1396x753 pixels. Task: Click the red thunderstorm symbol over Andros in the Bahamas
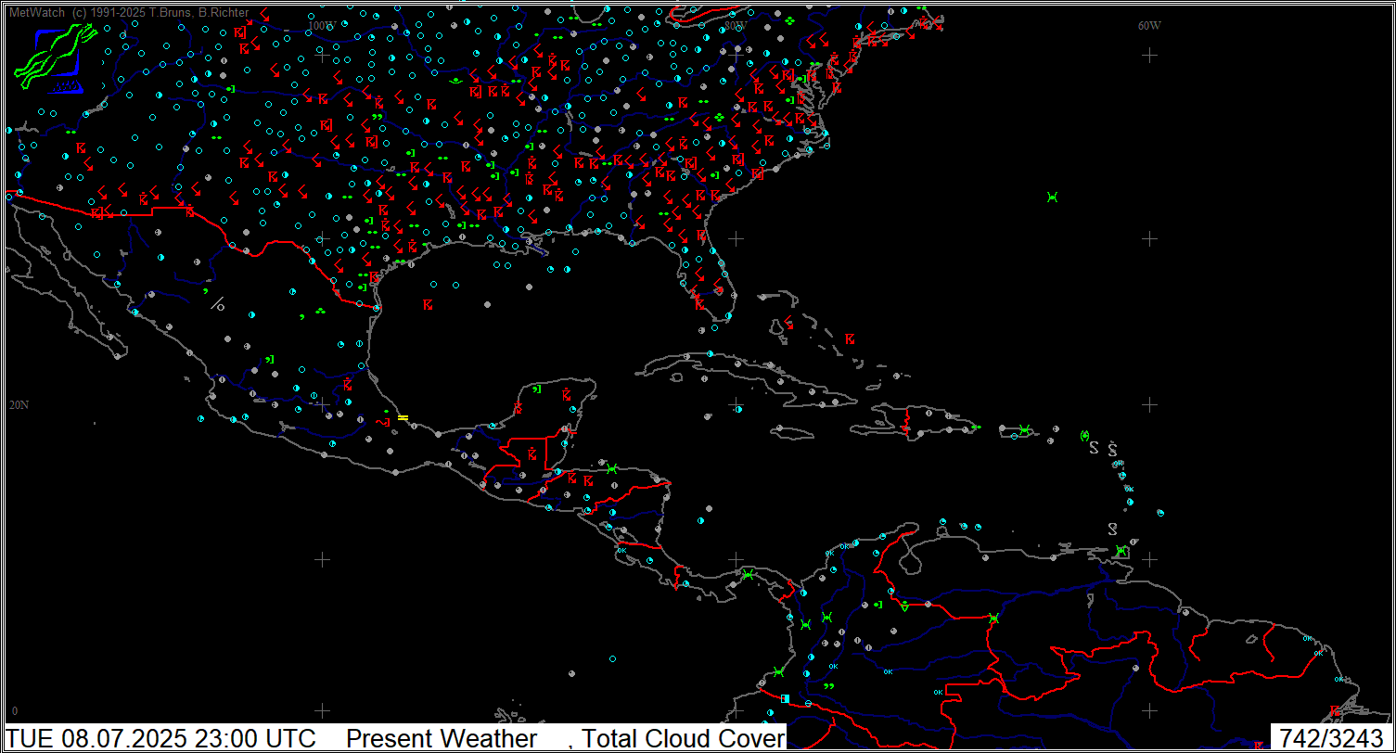coord(789,323)
